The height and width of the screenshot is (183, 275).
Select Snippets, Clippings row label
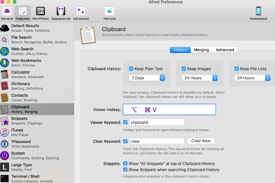click(27, 123)
